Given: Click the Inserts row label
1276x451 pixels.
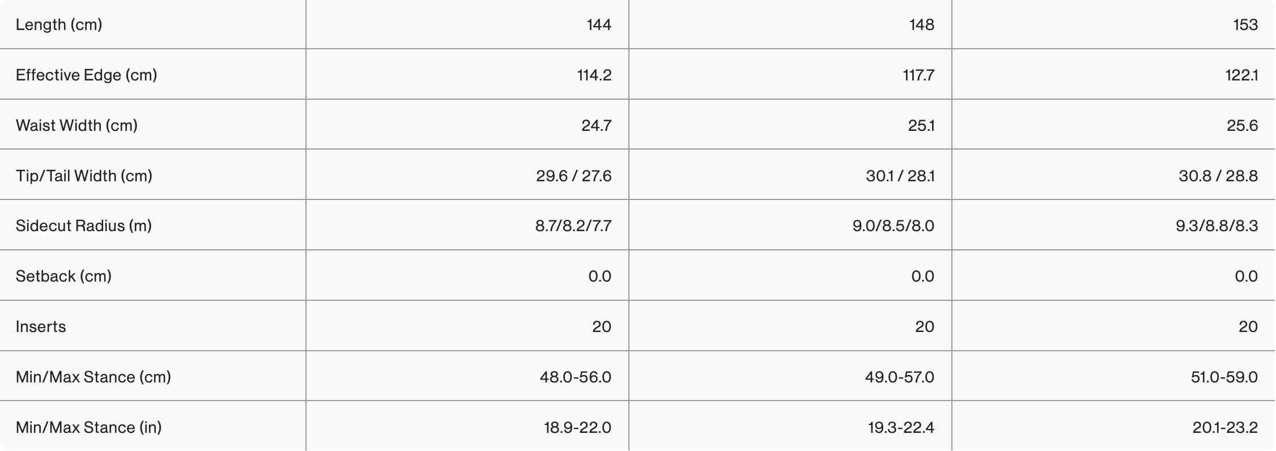Looking at the screenshot, I should [x=41, y=327].
